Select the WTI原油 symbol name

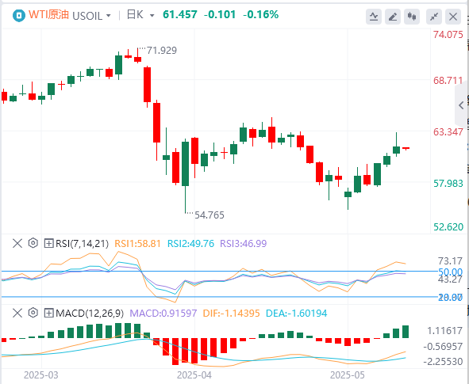tap(48, 14)
